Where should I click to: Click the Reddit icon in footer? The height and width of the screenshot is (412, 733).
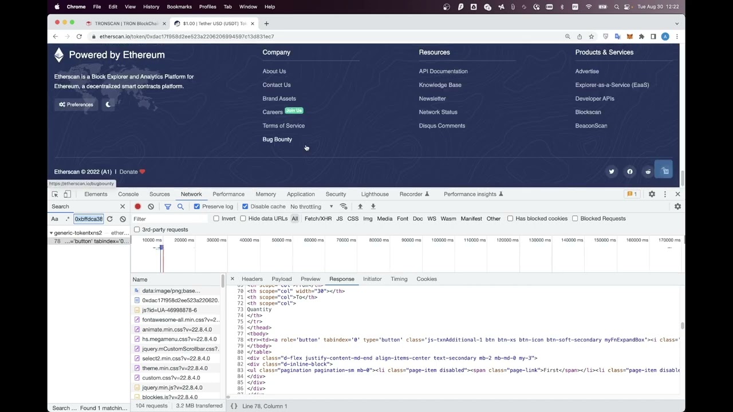(x=648, y=172)
